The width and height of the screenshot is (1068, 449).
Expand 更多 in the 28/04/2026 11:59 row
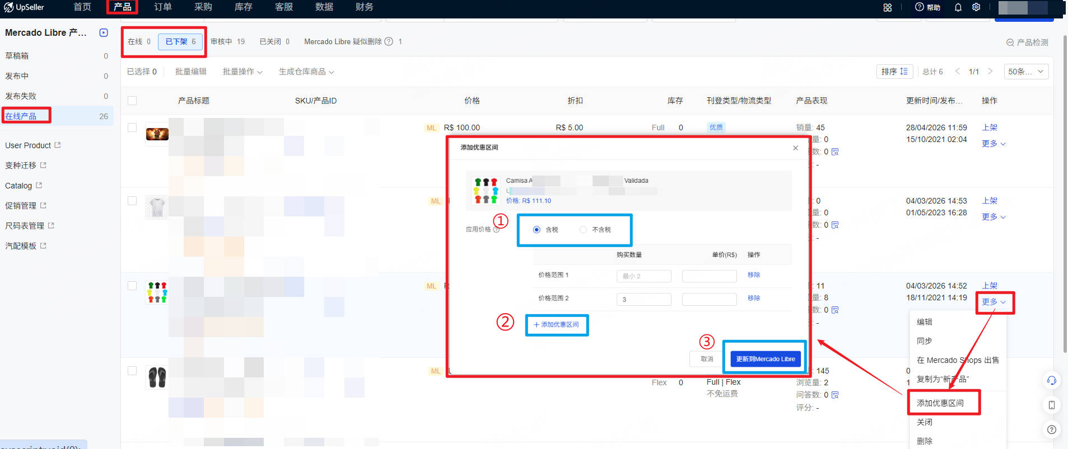pos(994,144)
